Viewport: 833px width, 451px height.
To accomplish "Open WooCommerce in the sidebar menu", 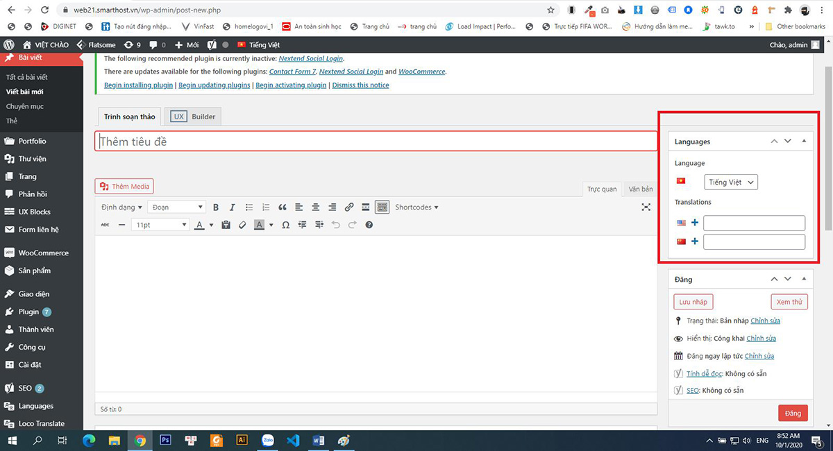I will (42, 253).
